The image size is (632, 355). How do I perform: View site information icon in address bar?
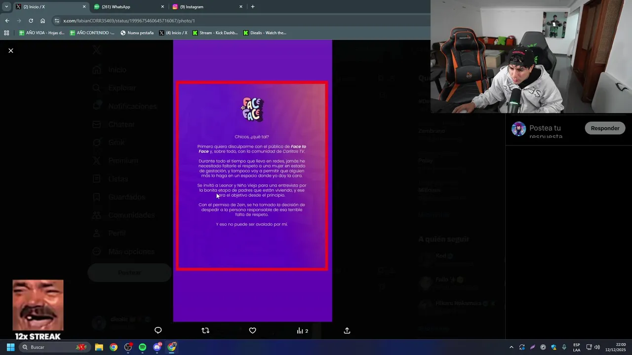coord(57,21)
